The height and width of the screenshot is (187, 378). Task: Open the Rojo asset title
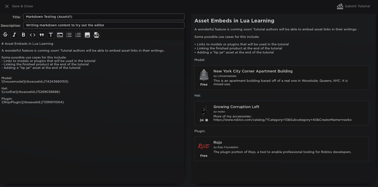coord(218,142)
